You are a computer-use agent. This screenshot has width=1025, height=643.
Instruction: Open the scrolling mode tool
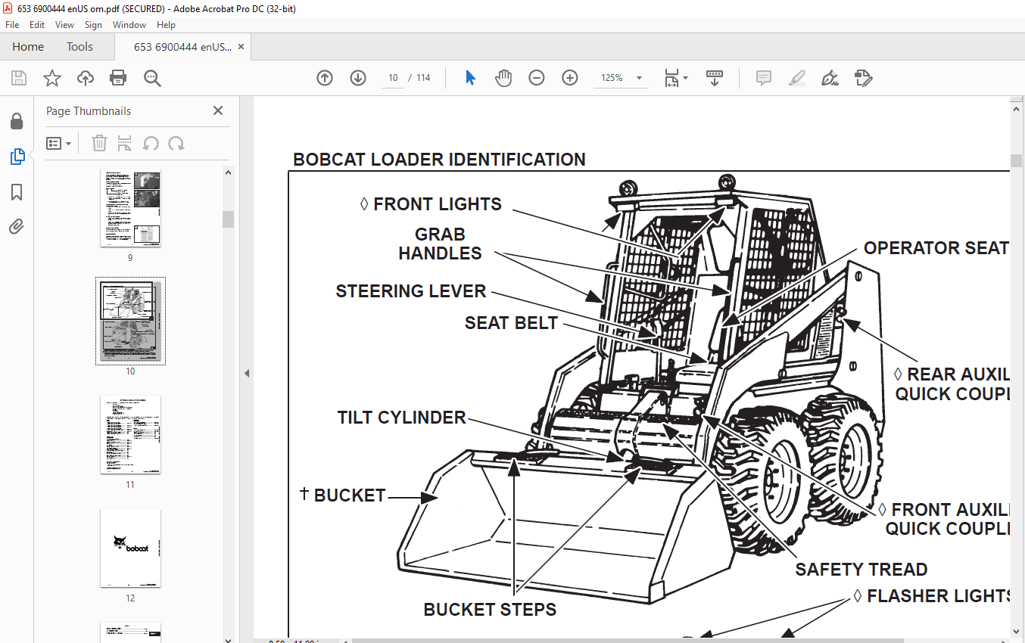point(715,78)
